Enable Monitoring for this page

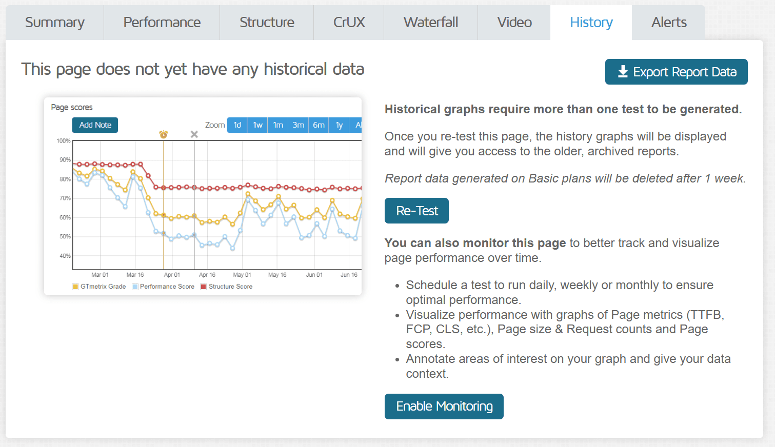click(444, 406)
